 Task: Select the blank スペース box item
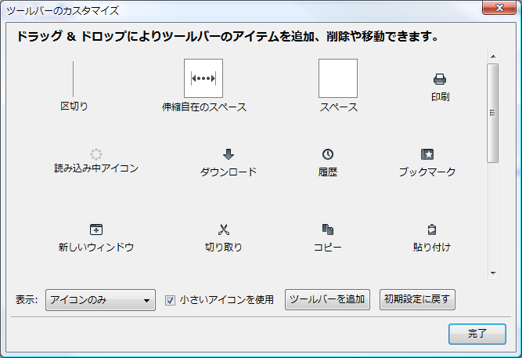[x=338, y=78]
